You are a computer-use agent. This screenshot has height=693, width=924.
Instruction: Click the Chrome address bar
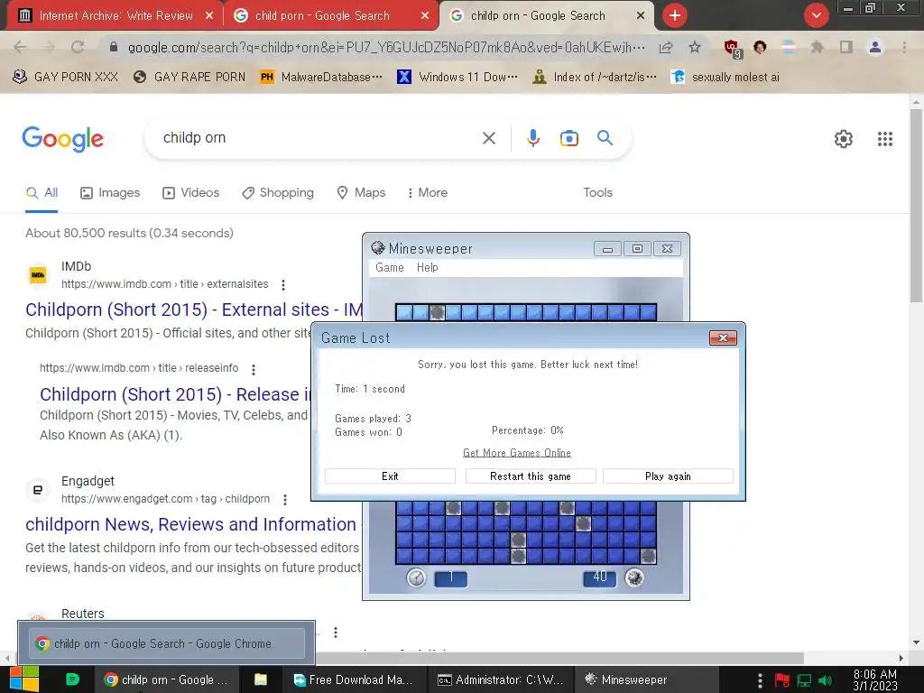coord(386,47)
